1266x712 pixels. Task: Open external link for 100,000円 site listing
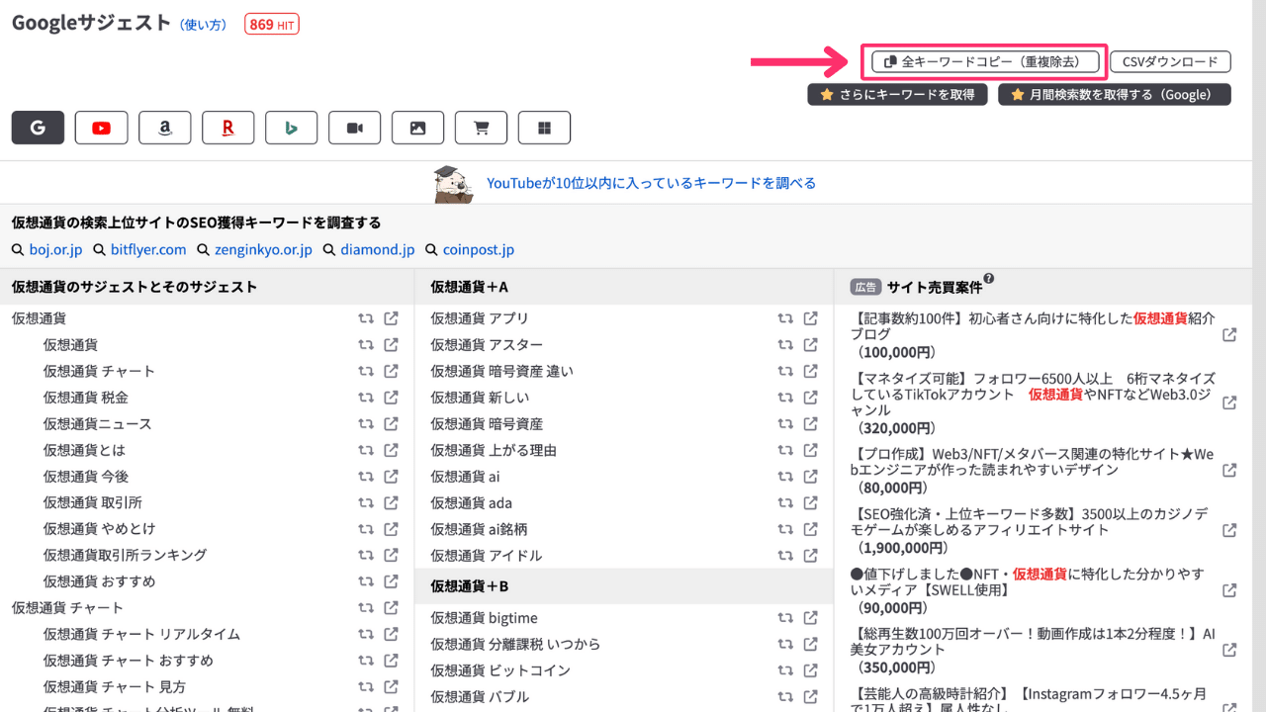tap(1229, 335)
